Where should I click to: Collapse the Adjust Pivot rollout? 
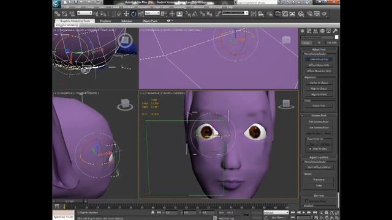point(319,50)
